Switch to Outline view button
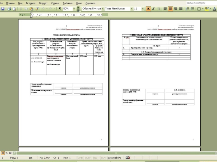217x162 pixels. [7, 153]
